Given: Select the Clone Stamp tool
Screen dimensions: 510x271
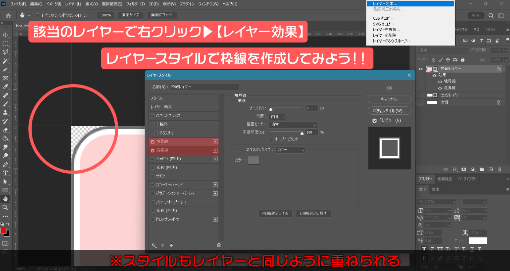Looking at the screenshot, I should [x=5, y=113].
